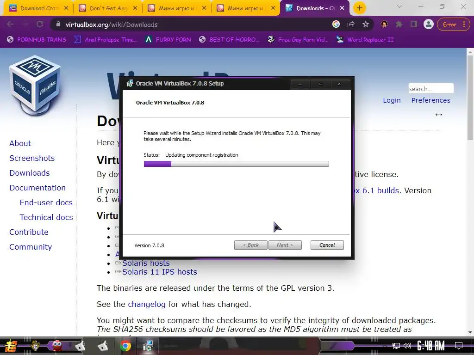This screenshot has height=355, width=474.
Task: Click the Login link
Action: (x=392, y=100)
